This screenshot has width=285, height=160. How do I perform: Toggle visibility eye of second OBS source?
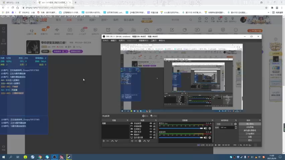point(151,126)
